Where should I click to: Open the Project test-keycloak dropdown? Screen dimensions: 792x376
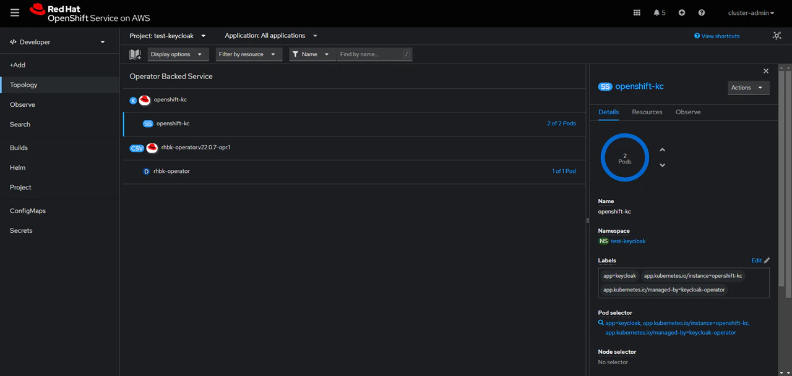pos(168,36)
